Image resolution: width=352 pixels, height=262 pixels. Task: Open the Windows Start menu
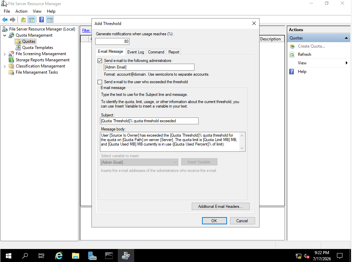point(9,255)
